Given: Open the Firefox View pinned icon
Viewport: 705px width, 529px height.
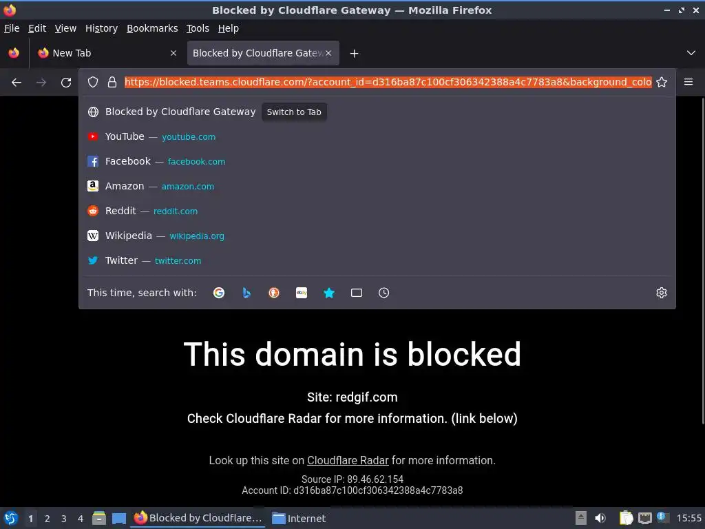Looking at the screenshot, I should tap(14, 53).
